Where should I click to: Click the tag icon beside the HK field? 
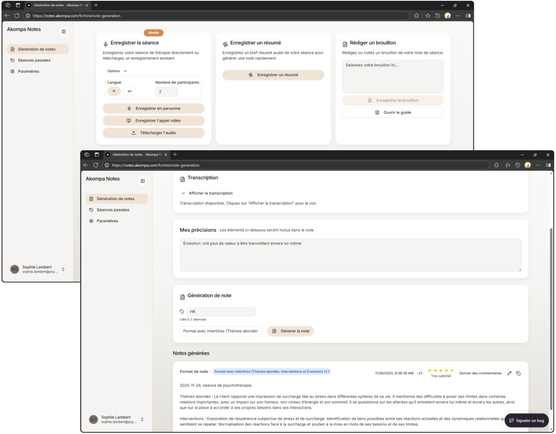click(182, 311)
